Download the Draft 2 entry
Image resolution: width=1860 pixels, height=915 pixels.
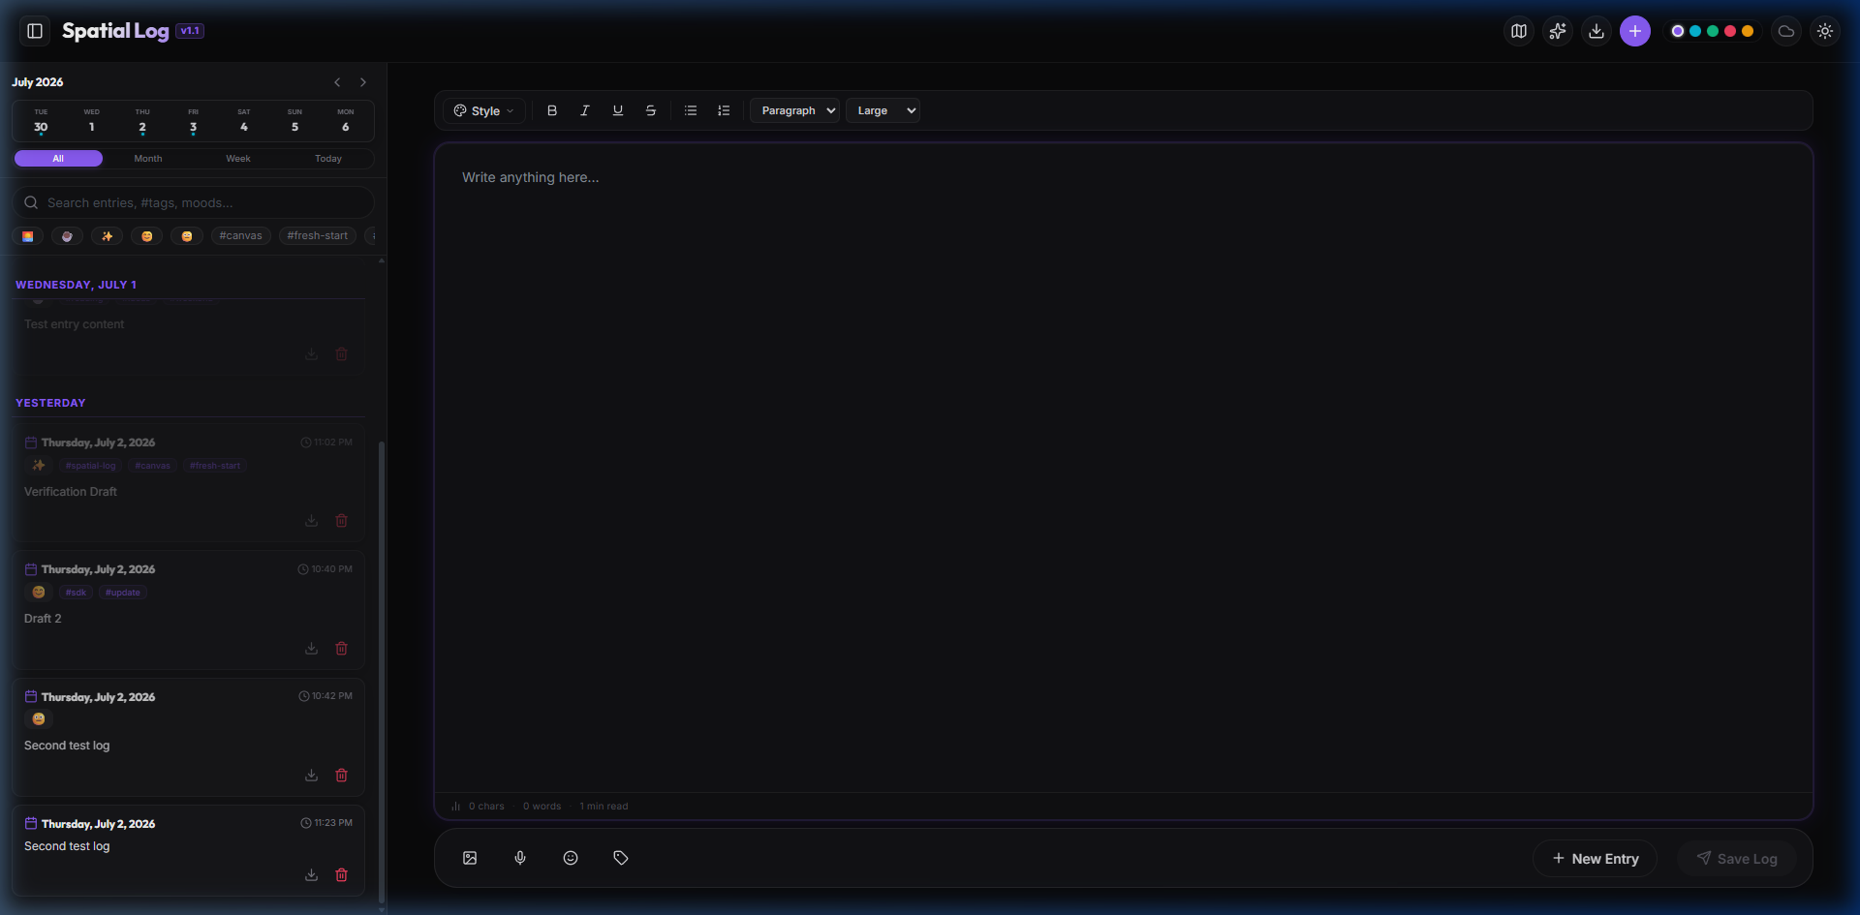tap(312, 649)
